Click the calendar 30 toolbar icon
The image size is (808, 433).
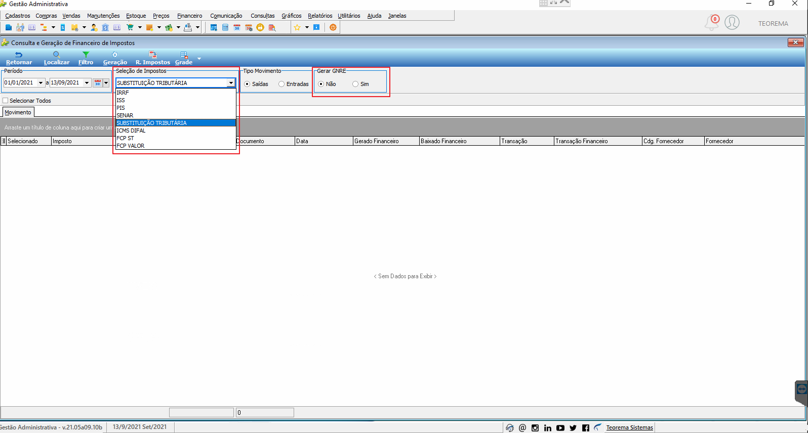(237, 27)
